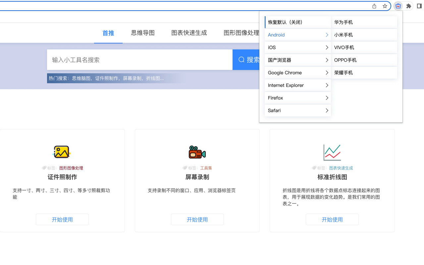Click the 图形图像处理 tag on 证件照制作 card
This screenshot has height=265, width=424.
[x=71, y=168]
